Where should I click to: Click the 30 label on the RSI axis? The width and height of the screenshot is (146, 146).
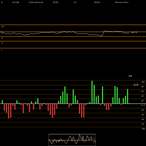(x=2, y=43)
